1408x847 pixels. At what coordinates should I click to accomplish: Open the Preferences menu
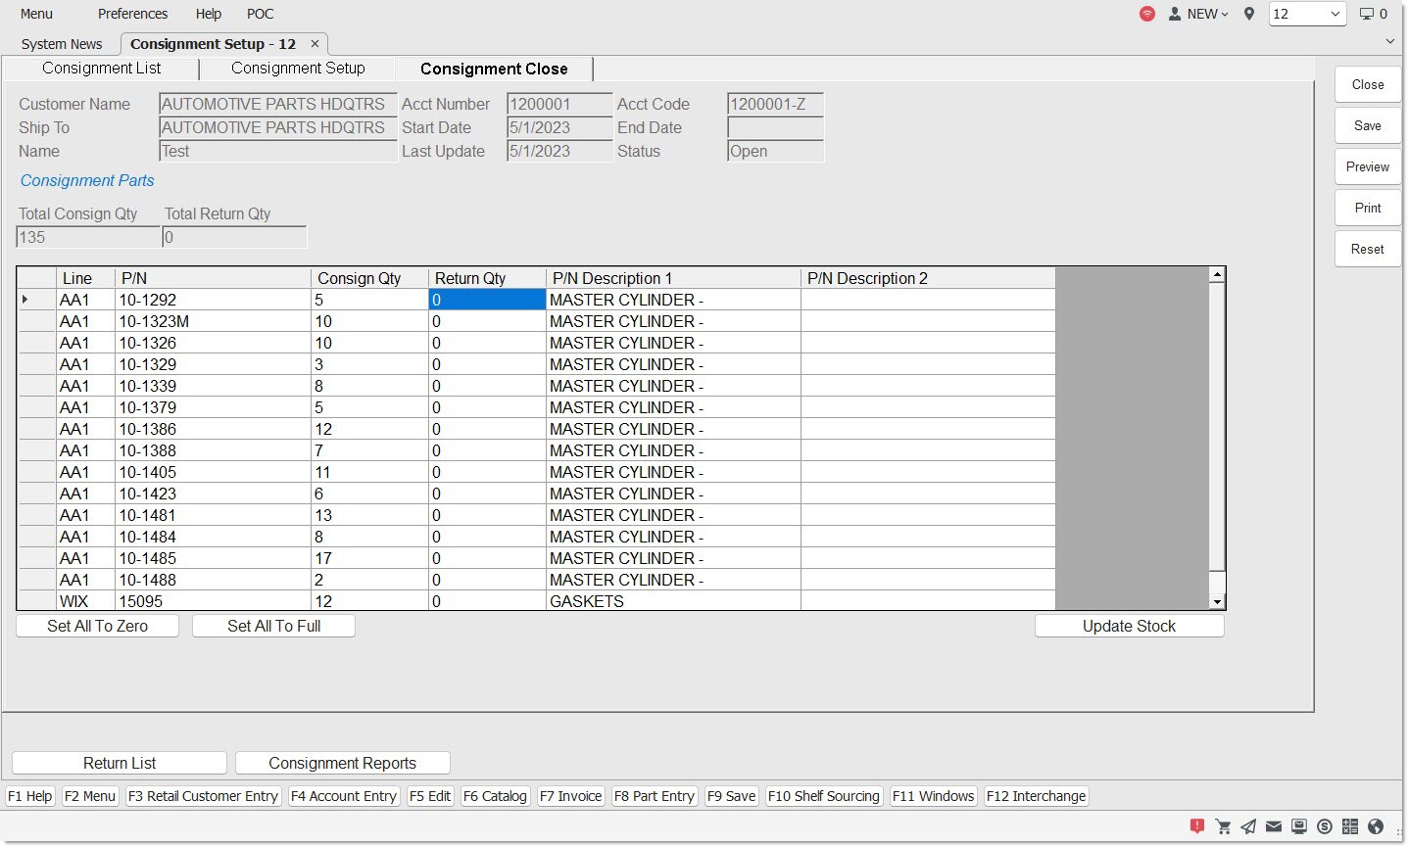pos(132,14)
